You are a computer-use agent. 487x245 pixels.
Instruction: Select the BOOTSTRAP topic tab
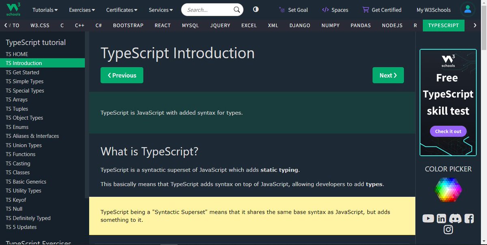point(128,25)
